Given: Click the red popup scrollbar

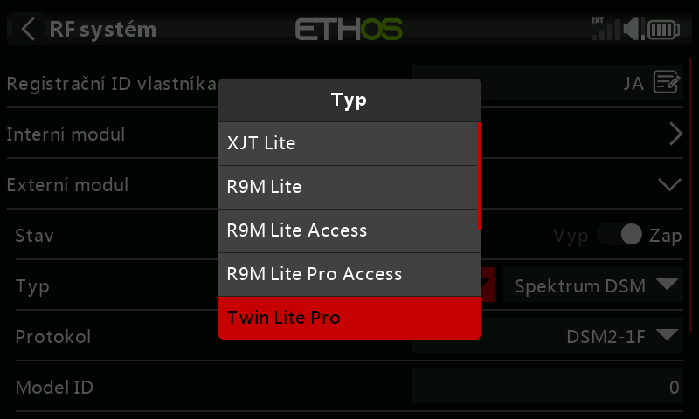Looking at the screenshot, I should point(478,176).
